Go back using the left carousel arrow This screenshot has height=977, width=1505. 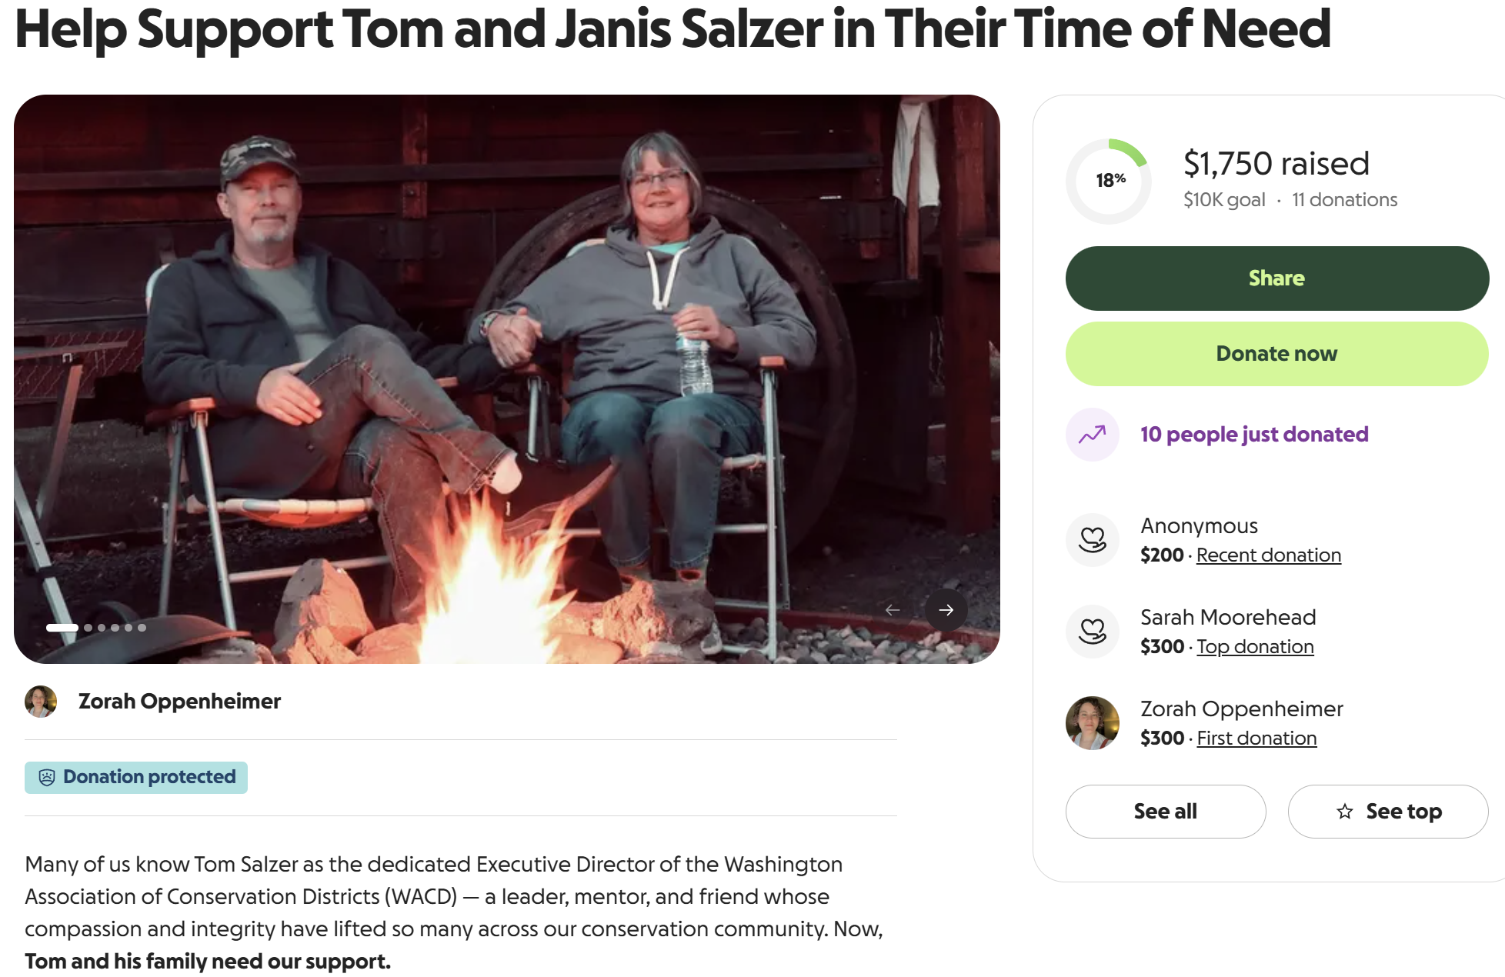tap(893, 610)
